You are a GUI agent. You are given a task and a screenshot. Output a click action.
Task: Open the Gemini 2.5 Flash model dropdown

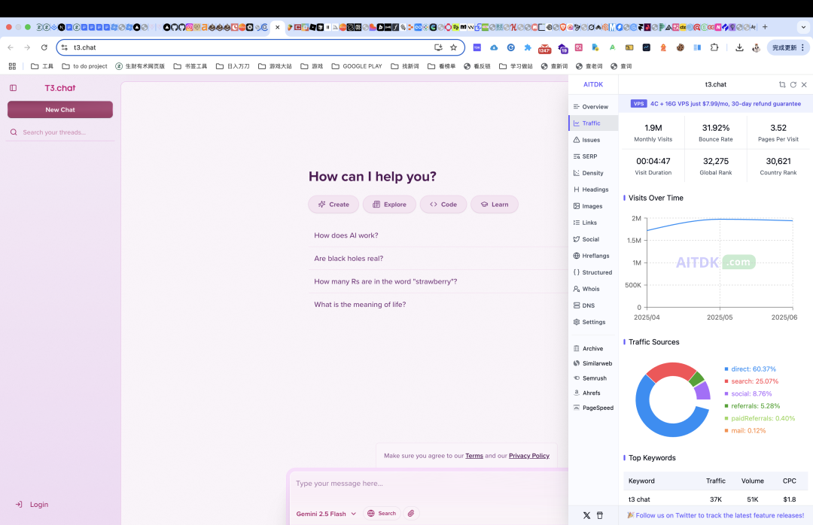point(326,514)
